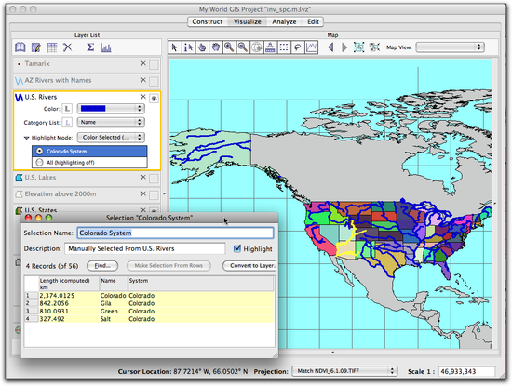Select the pan hand tool
Viewport: 512px width, 386px height.
click(x=215, y=47)
